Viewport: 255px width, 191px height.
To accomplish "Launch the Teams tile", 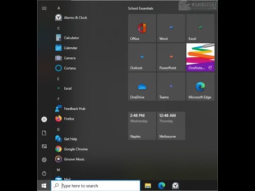I will tap(171, 86).
